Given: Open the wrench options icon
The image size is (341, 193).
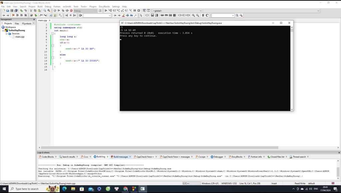Looking at the screenshot, I should [x=241, y=15].
